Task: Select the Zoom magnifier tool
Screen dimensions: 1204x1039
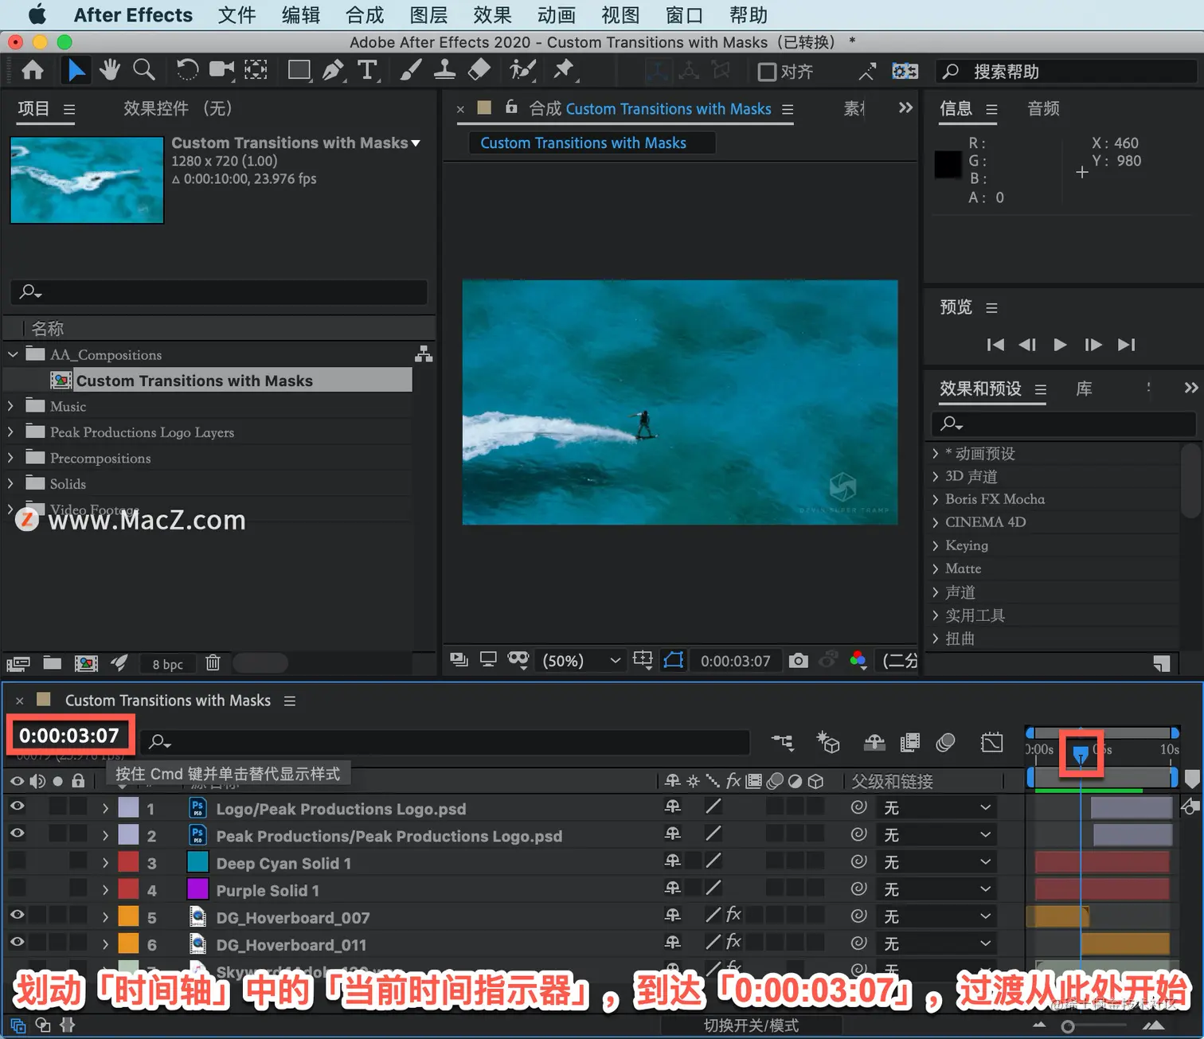Action: tap(144, 71)
